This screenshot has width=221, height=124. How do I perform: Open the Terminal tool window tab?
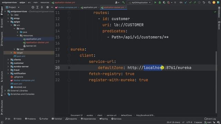(57, 119)
